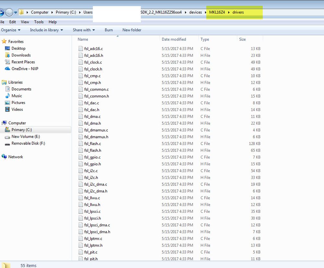Click the Videos film icon
324x268 pixels.
(7, 109)
